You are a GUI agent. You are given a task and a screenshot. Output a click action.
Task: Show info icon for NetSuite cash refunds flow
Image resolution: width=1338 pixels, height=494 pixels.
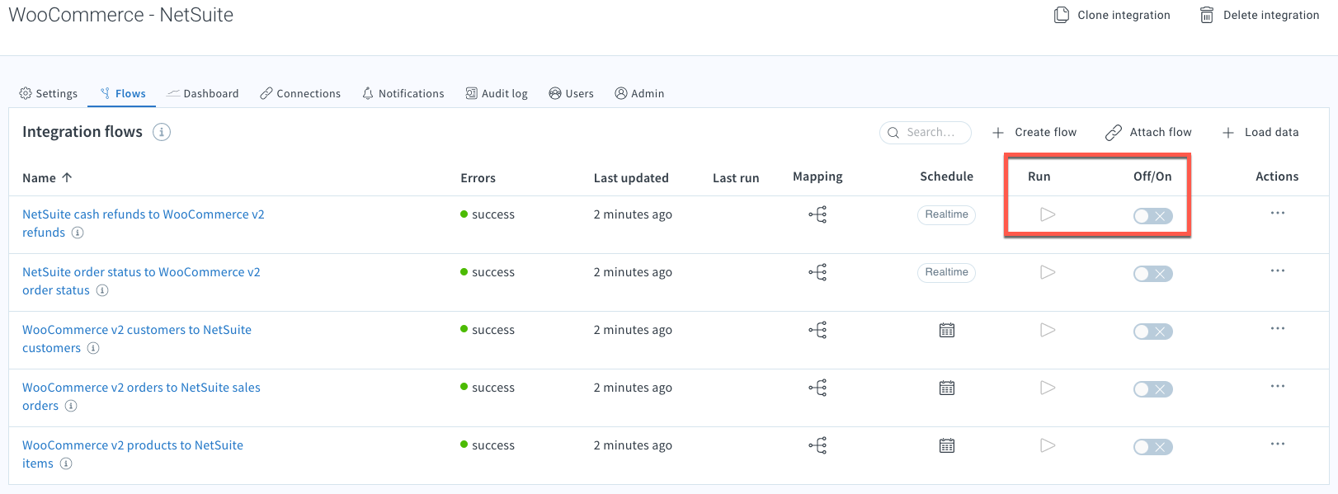pos(78,233)
